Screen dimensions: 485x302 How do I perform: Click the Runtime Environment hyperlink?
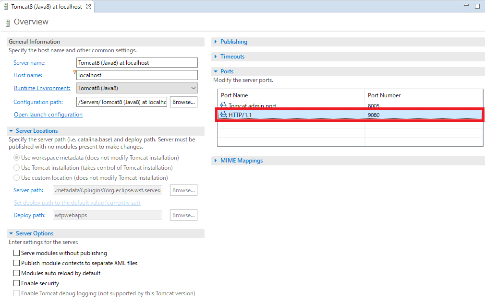coord(42,88)
